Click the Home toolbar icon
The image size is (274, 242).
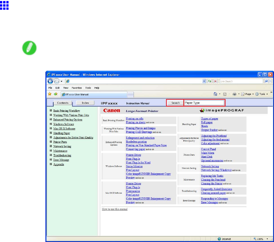tap(215, 94)
